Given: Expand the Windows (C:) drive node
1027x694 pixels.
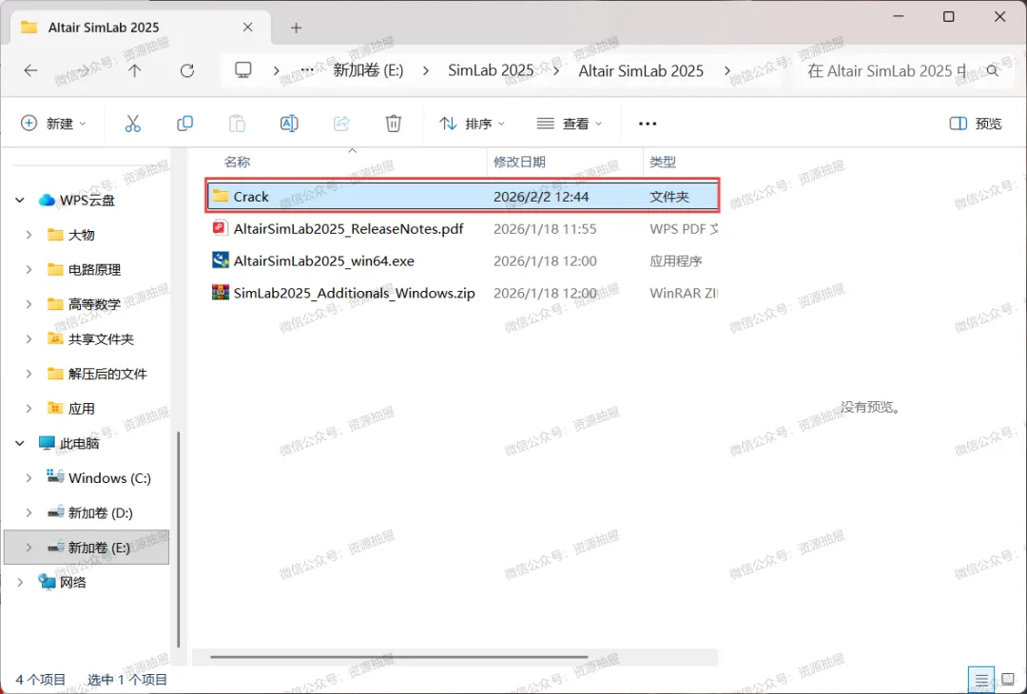Looking at the screenshot, I should 29,478.
